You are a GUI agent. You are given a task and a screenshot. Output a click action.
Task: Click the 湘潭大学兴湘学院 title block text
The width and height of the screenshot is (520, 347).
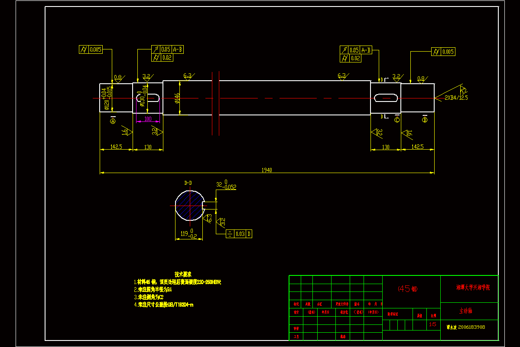click(x=474, y=287)
